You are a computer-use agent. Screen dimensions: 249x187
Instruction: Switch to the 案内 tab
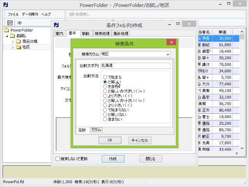point(60,34)
